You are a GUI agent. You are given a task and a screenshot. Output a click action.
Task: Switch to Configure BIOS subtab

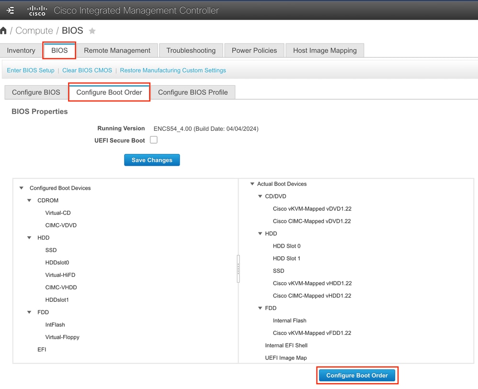coord(36,92)
